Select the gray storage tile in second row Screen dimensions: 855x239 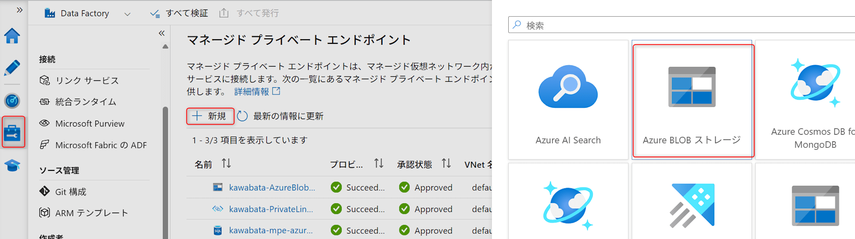pos(805,201)
